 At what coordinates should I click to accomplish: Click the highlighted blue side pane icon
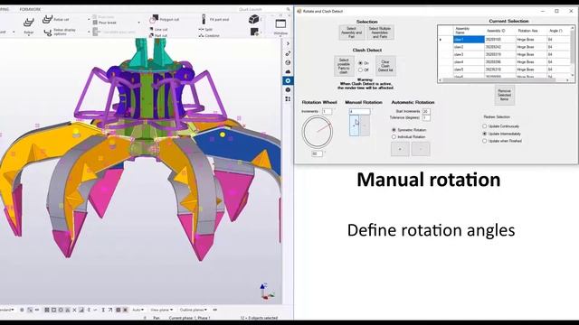[288, 80]
